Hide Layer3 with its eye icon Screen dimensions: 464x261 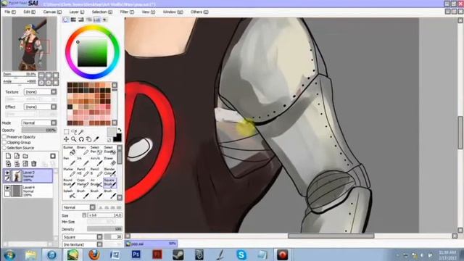[x=7, y=173]
